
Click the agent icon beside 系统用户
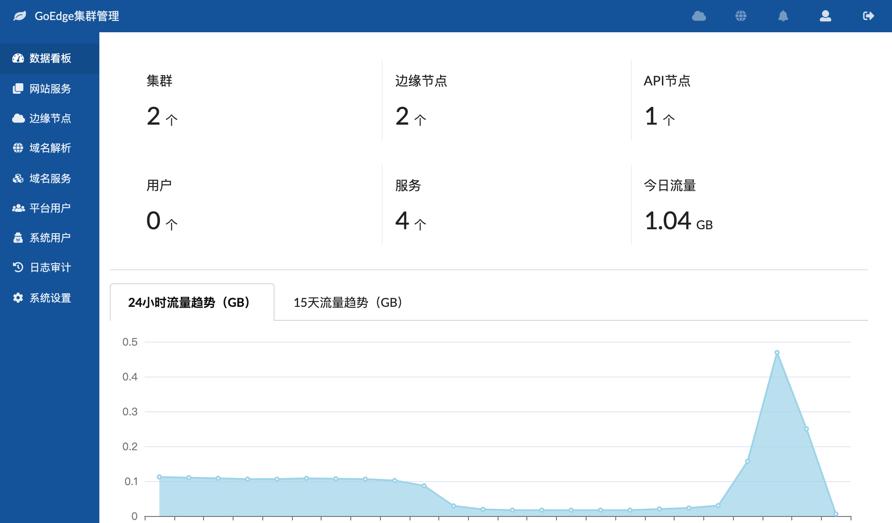18,238
